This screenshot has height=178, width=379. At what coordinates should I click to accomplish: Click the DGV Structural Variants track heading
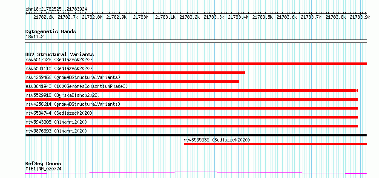click(60, 54)
